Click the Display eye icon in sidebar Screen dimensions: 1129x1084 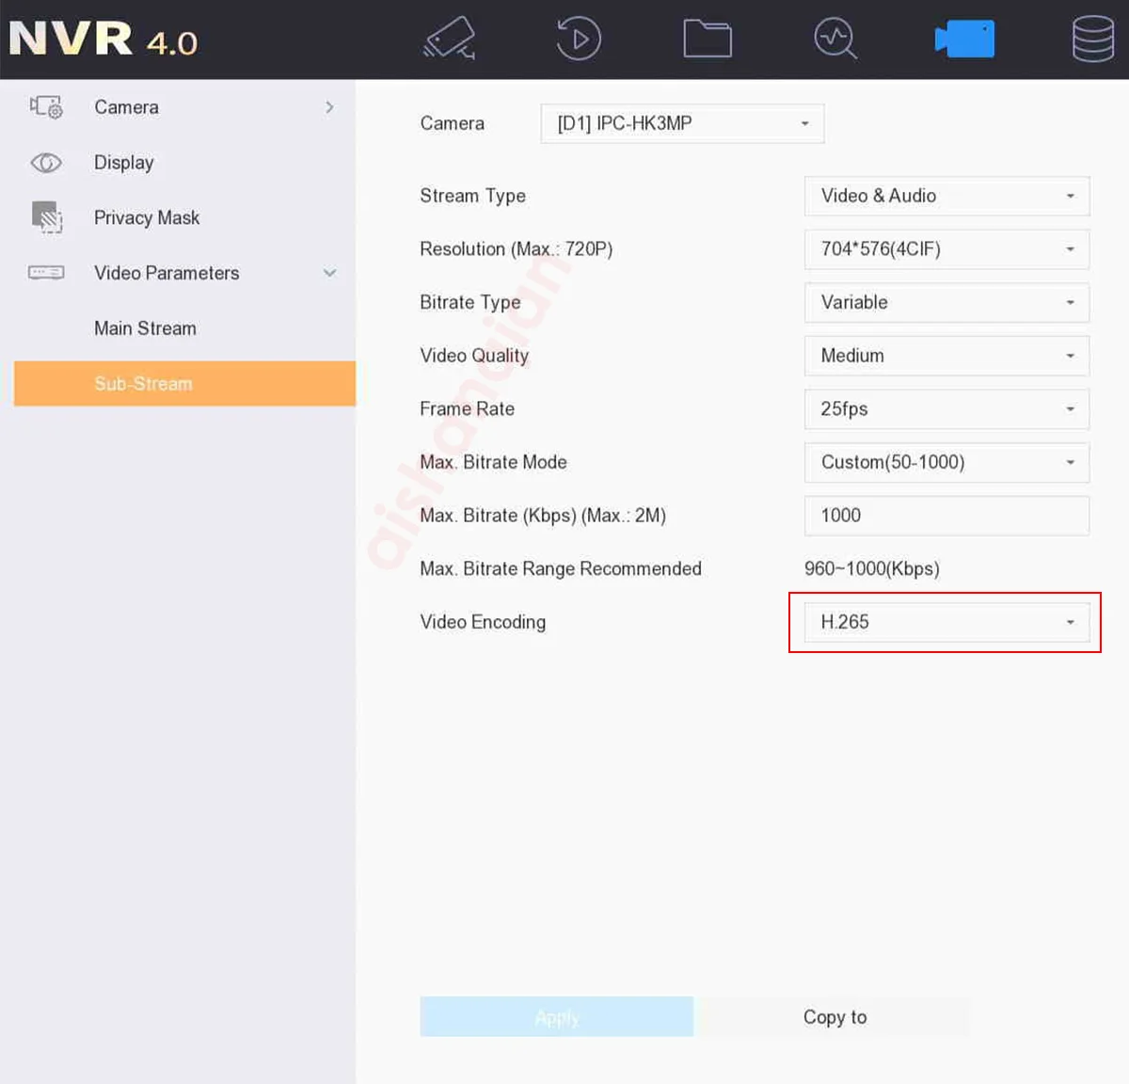(x=46, y=163)
